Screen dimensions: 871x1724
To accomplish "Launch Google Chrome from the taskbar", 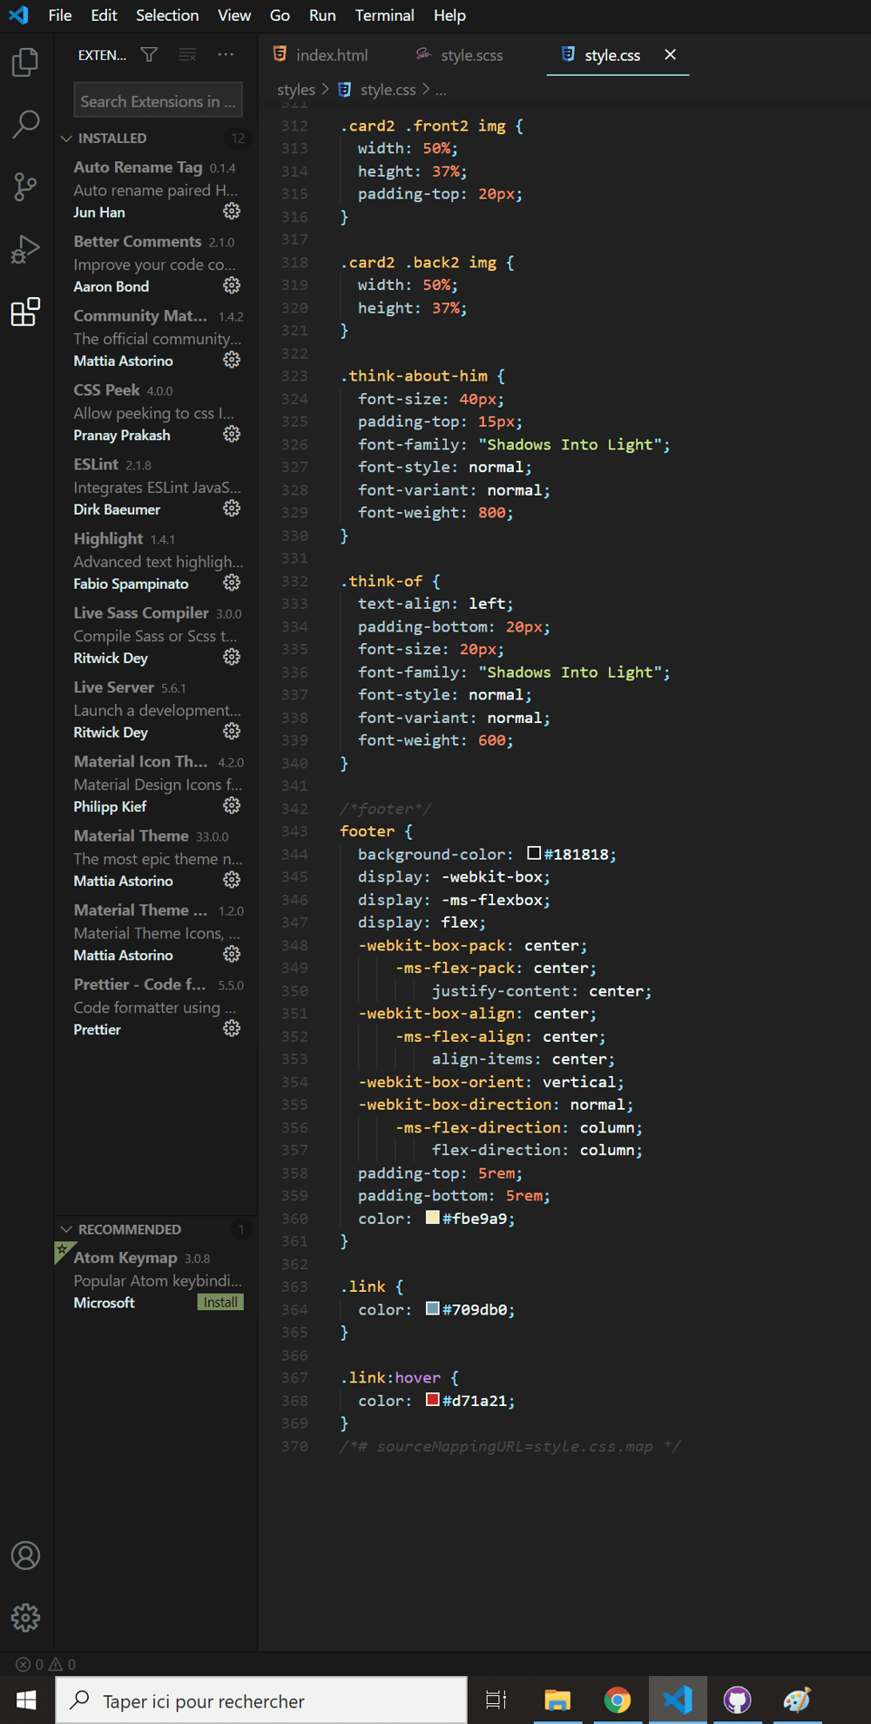I will (618, 1700).
